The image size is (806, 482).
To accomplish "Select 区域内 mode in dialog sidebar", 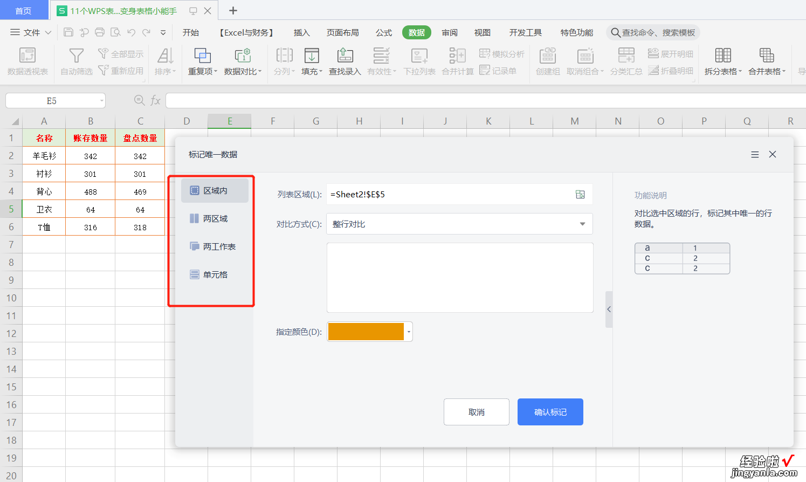I will pos(215,191).
